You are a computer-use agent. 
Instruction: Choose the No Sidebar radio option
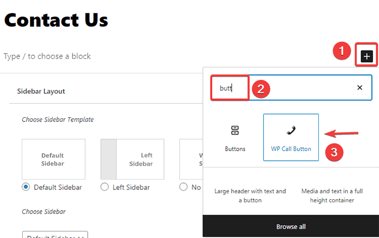coord(184,187)
